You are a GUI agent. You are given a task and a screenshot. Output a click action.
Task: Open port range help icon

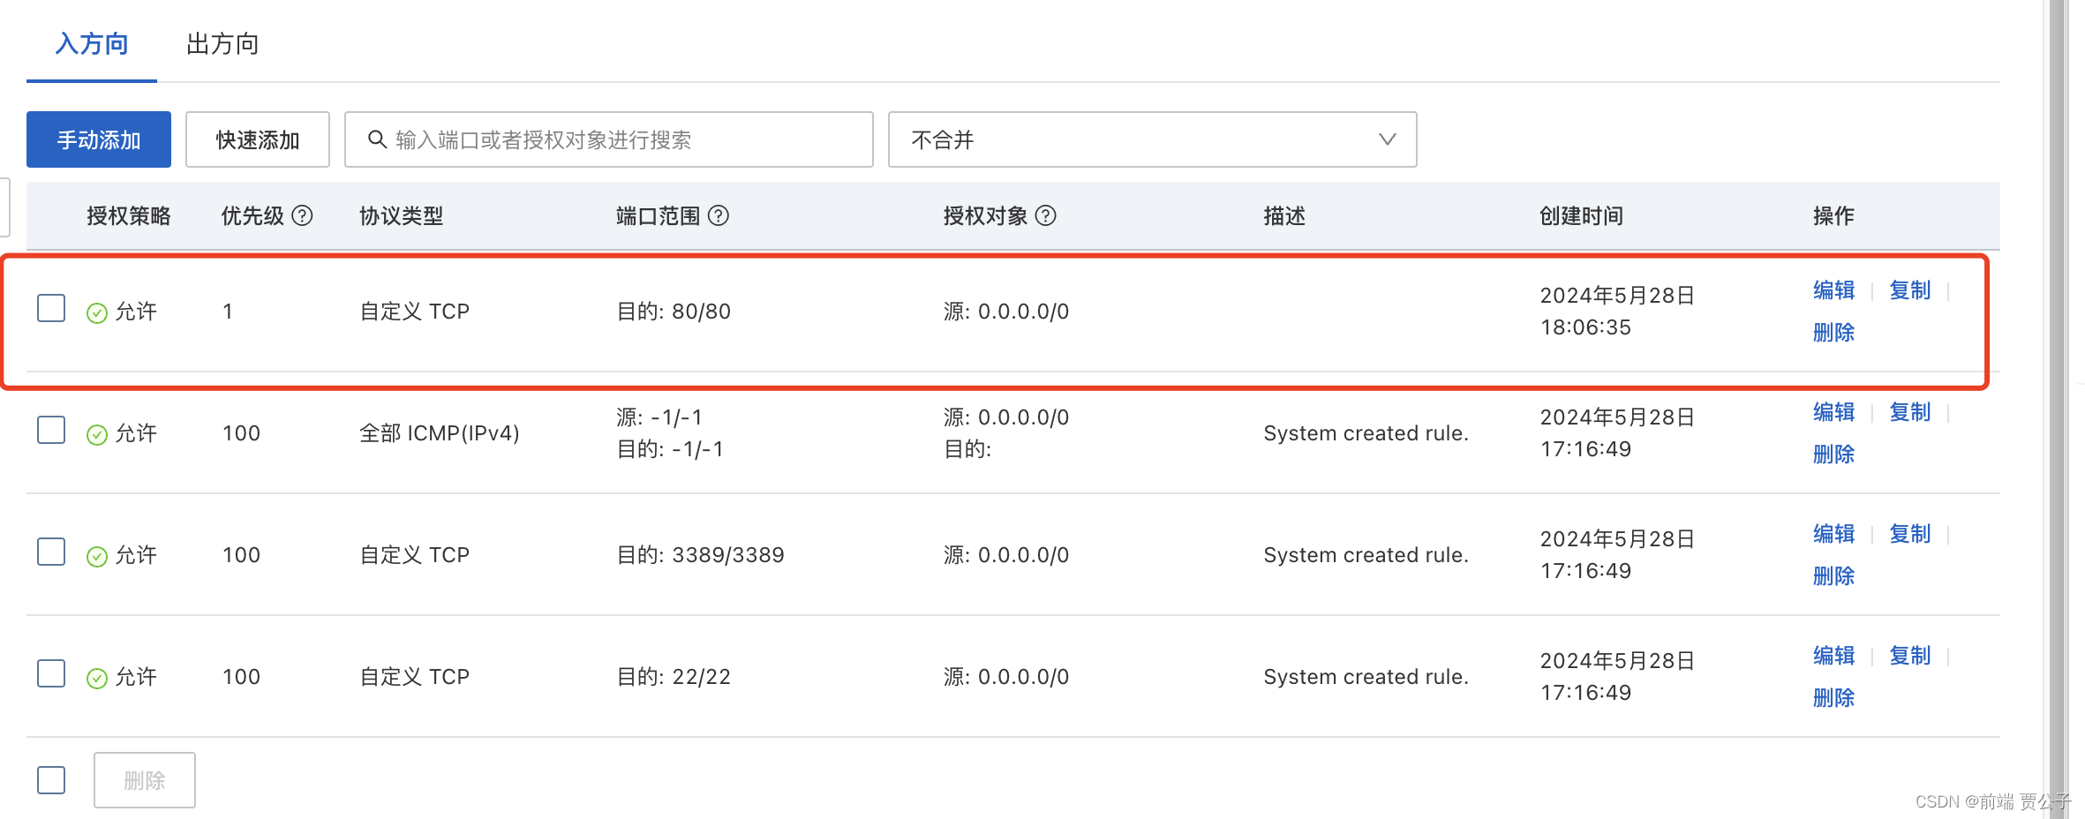tap(719, 215)
